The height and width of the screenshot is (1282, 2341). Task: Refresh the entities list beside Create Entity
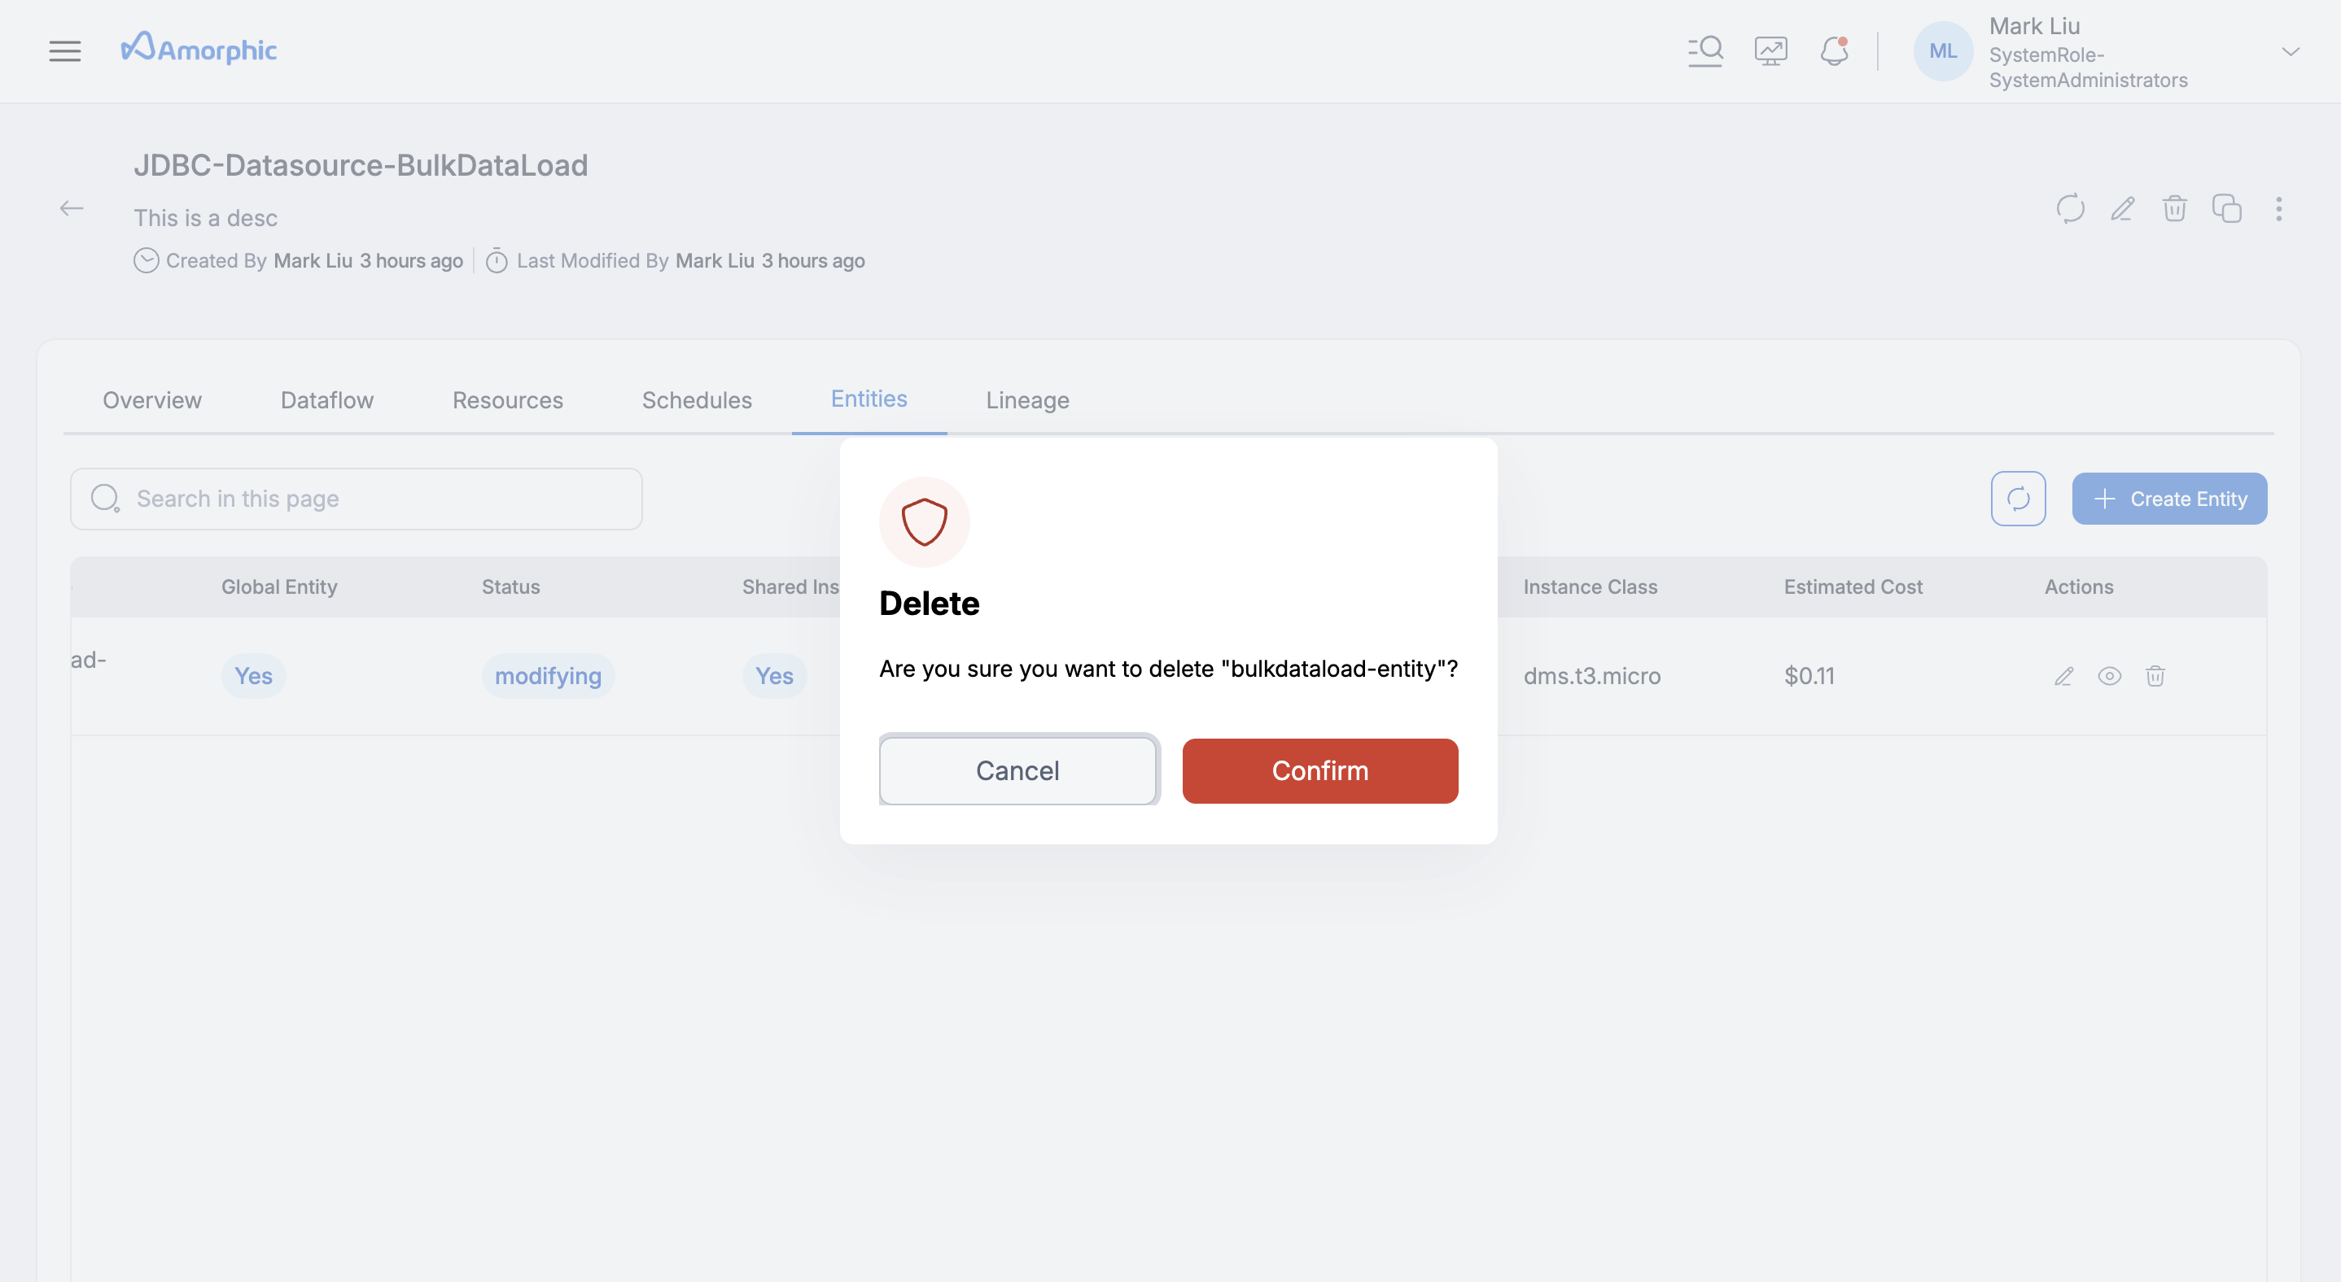point(2019,498)
